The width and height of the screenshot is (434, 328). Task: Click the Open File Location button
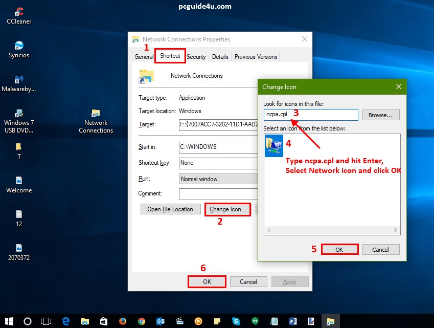tap(170, 209)
